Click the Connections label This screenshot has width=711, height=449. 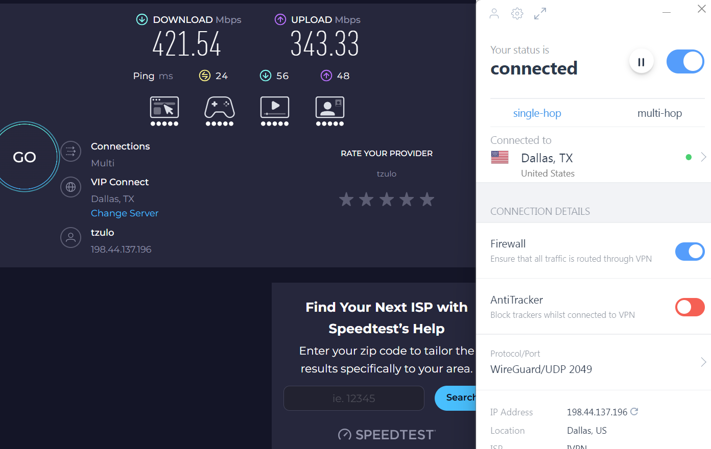(x=121, y=146)
